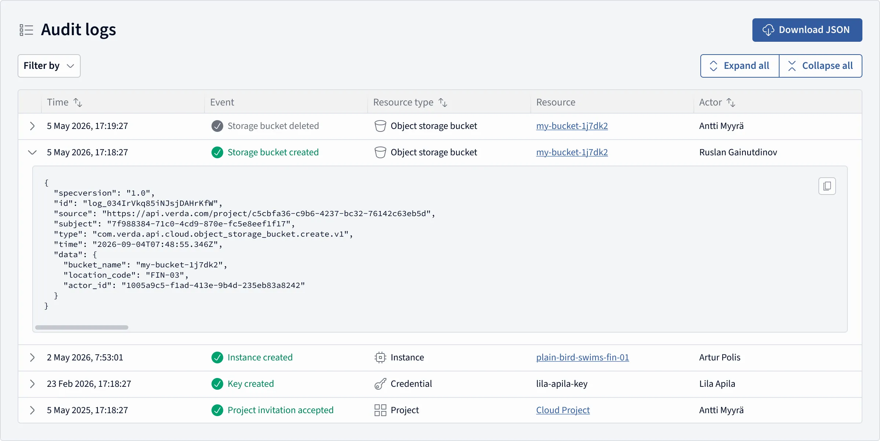This screenshot has width=880, height=441.
Task: Click the Resource type header label
Action: 403,103
